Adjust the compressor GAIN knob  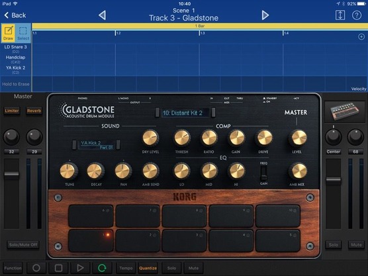(x=236, y=138)
